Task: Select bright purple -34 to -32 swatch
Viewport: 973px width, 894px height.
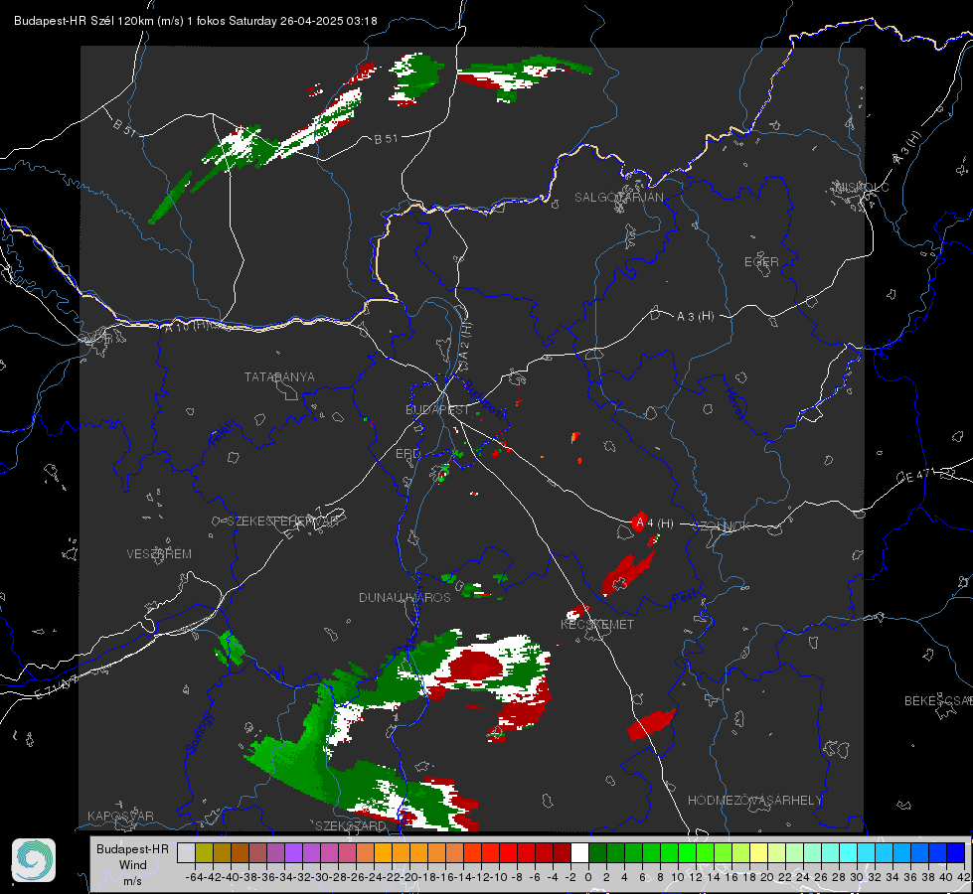Action: point(293,853)
